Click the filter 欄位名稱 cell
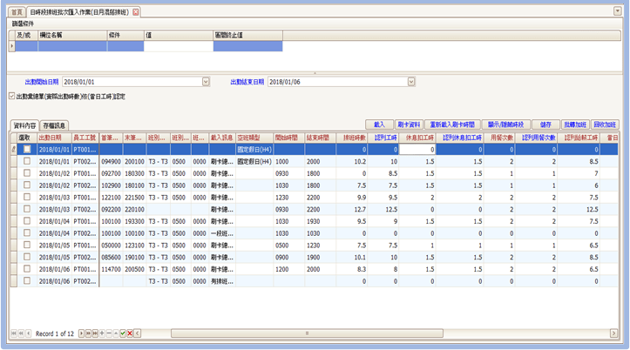 tap(72, 46)
